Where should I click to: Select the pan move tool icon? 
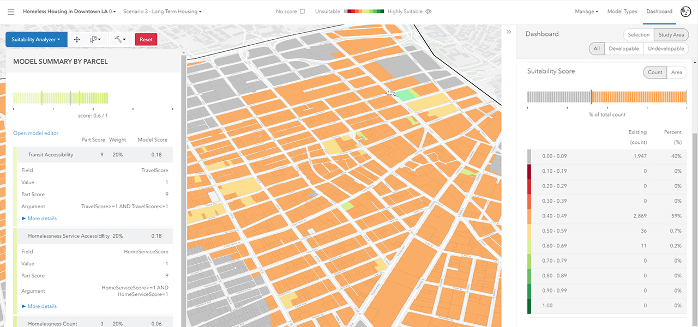point(77,39)
